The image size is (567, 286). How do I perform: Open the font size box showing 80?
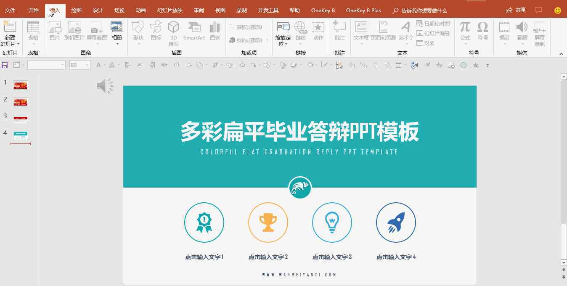click(x=79, y=65)
